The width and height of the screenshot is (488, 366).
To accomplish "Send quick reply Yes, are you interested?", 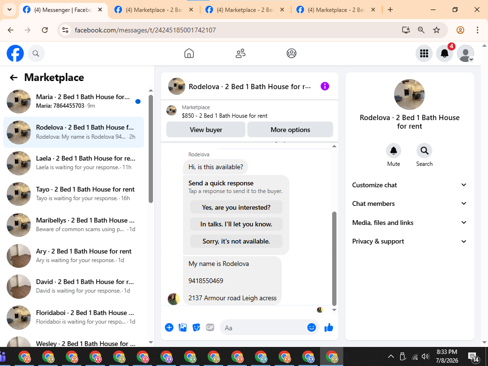I will tap(236, 207).
